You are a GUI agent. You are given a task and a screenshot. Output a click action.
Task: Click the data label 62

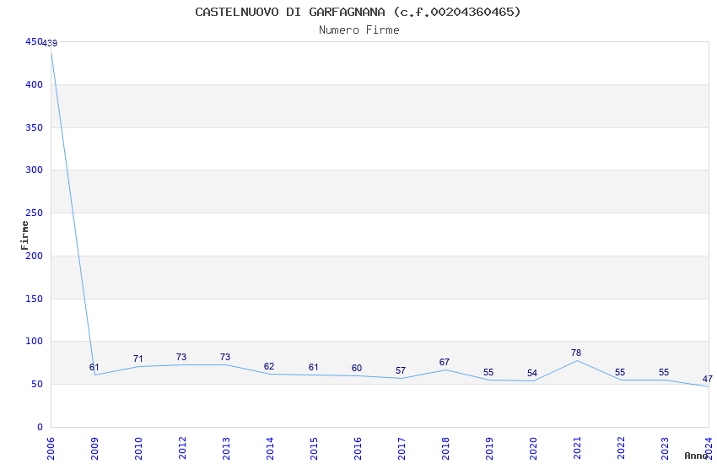(x=269, y=367)
